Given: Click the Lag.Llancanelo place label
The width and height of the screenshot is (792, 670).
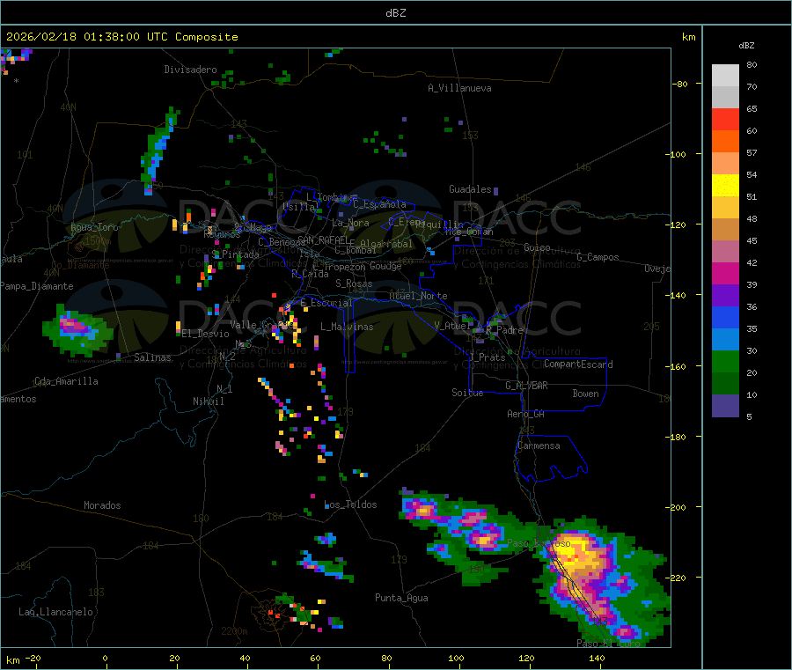Looking at the screenshot, I should click(55, 612).
